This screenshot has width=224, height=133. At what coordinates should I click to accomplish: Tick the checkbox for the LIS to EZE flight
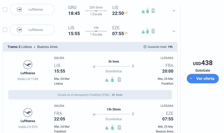[5, 30]
